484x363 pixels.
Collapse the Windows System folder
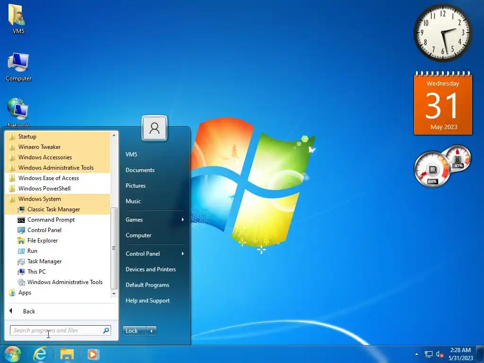pyautogui.click(x=57, y=199)
